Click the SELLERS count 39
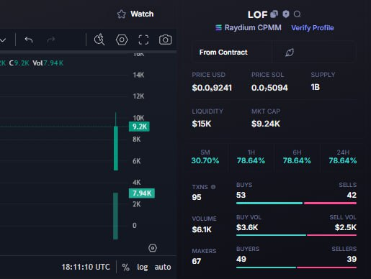Screen dimensions: 371x279 (x=352, y=259)
